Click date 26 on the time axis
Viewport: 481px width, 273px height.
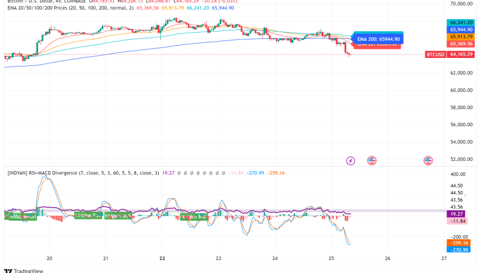[388, 258]
